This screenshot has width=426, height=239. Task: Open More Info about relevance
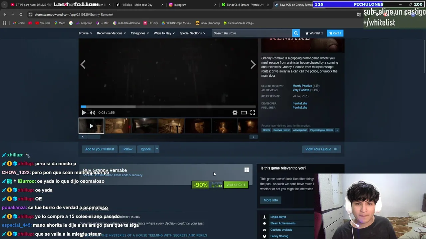coord(271,200)
